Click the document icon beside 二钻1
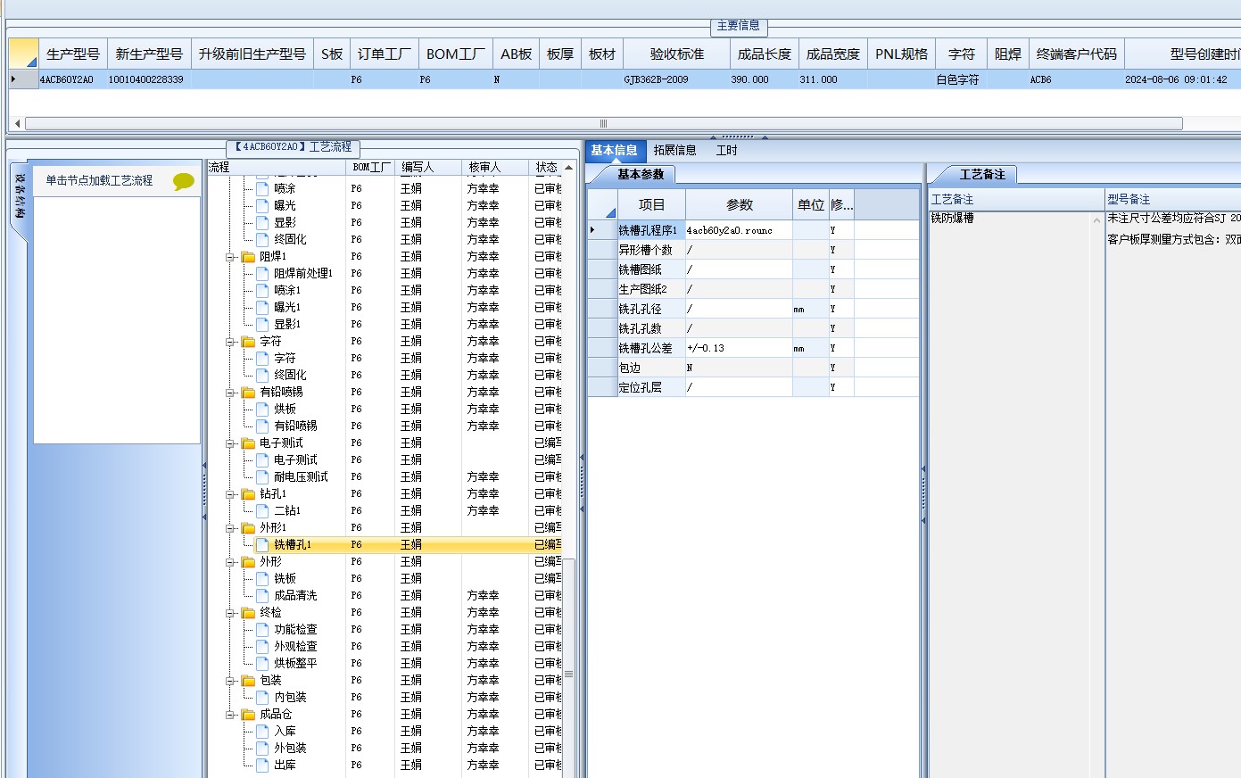This screenshot has width=1241, height=778. [x=262, y=510]
